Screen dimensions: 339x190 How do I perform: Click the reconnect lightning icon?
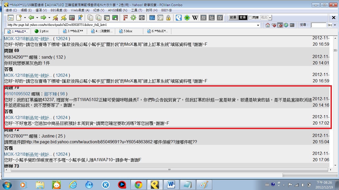click(64, 18)
